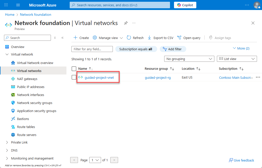The image size is (262, 168).
Task: Click the sidebar Search field
Action: pyautogui.click(x=27, y=38)
